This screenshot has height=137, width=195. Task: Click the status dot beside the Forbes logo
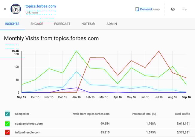click(5, 9)
